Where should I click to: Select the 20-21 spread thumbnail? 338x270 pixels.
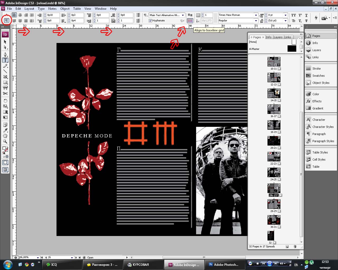coord(274,141)
